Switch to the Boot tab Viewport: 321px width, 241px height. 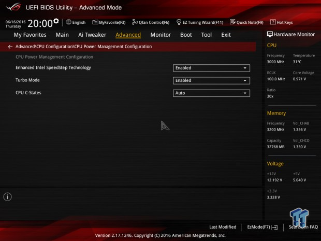click(x=186, y=35)
